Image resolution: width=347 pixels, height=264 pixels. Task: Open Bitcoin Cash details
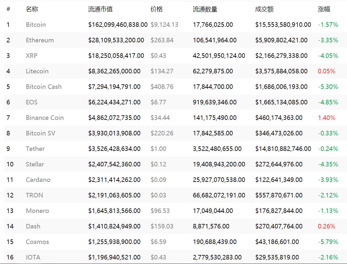44,87
